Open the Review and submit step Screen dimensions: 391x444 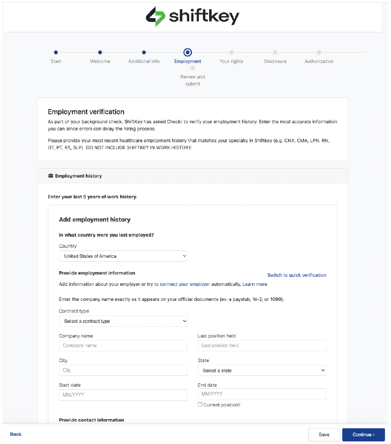coord(193,68)
